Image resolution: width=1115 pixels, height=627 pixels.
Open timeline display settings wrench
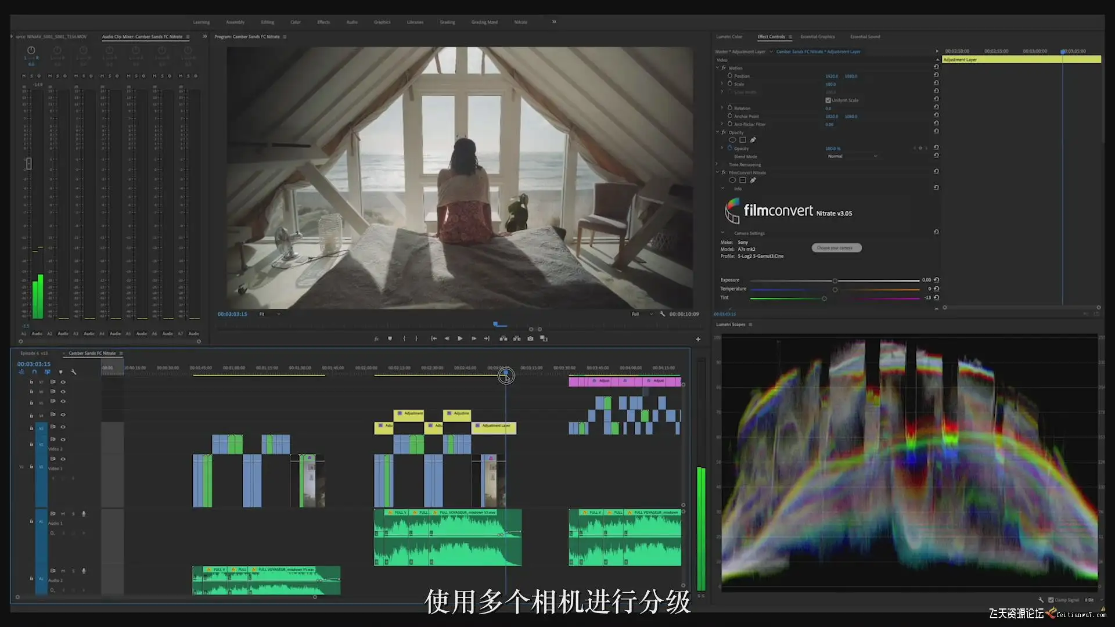tap(74, 372)
